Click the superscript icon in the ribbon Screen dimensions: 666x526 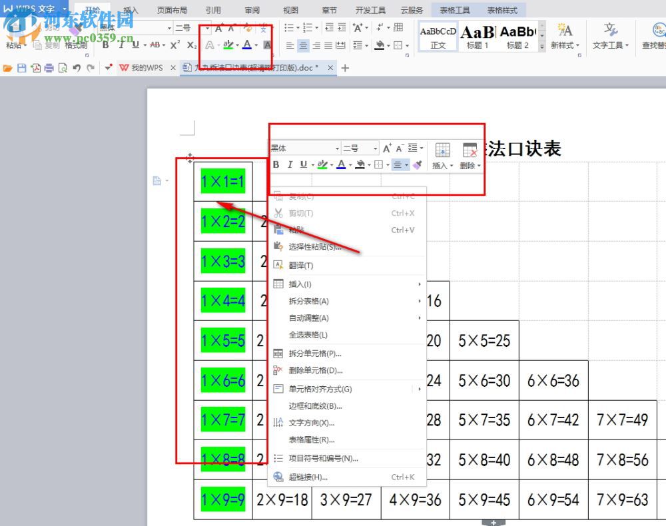tap(174, 44)
